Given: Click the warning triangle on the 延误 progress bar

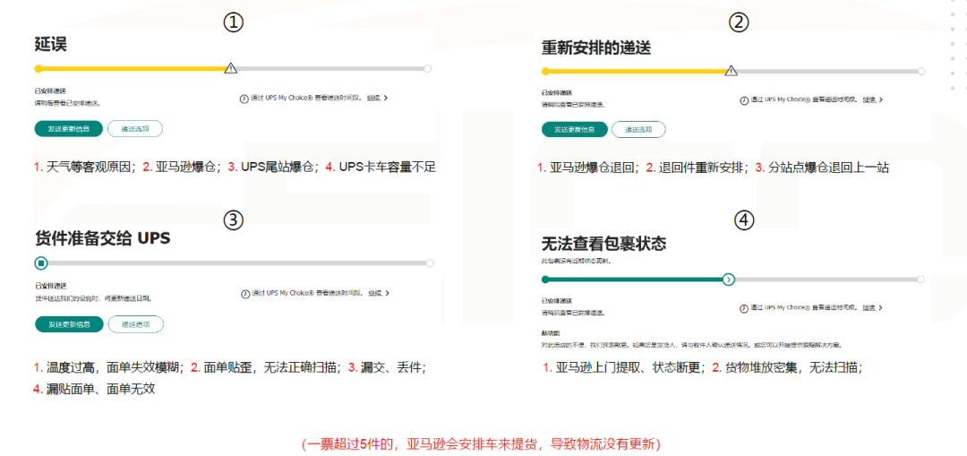Looking at the screenshot, I should 231,68.
